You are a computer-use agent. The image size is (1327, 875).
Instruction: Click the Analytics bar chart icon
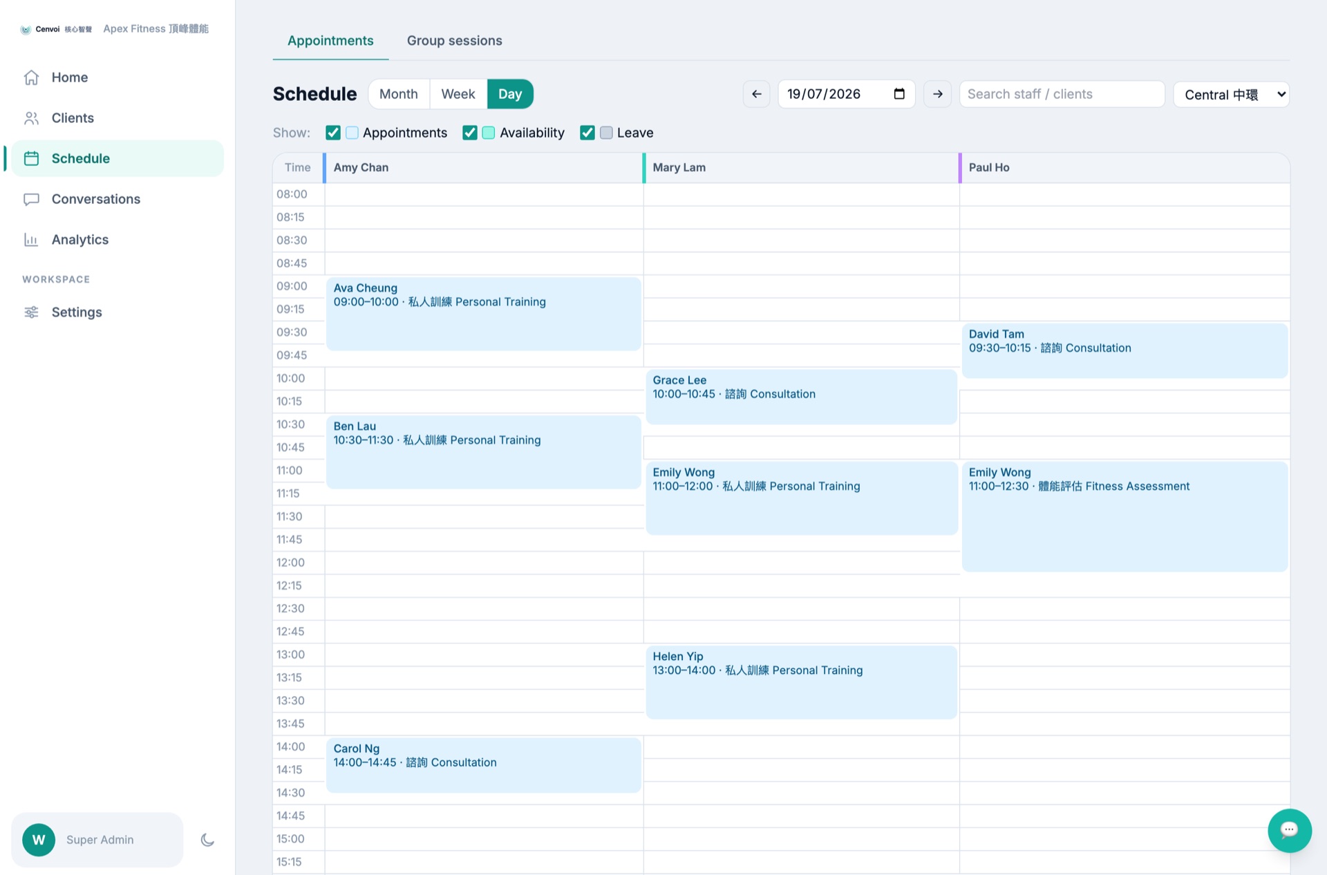point(31,240)
